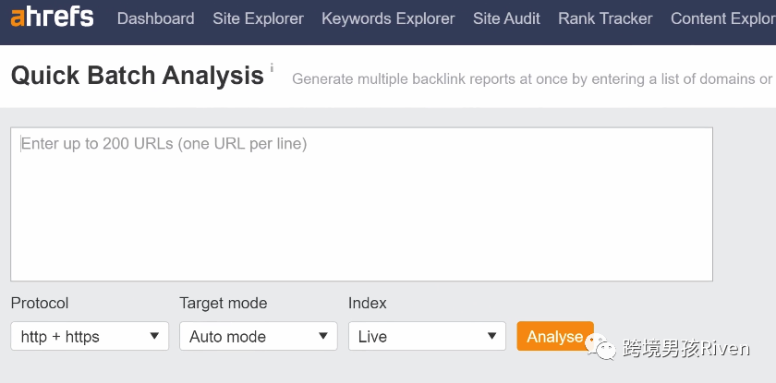Go to Site Explorer
Image resolution: width=776 pixels, height=383 pixels.
click(x=258, y=18)
